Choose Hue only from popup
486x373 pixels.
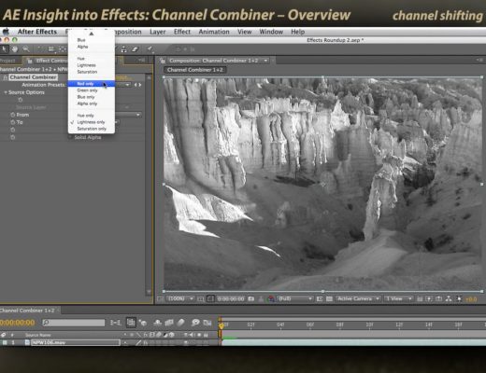coord(92,116)
